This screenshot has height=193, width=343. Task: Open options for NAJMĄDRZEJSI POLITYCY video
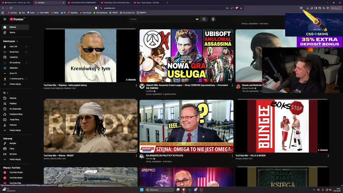coord(232,156)
